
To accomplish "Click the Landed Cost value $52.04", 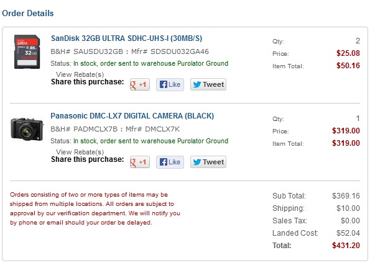I will click(348, 233).
